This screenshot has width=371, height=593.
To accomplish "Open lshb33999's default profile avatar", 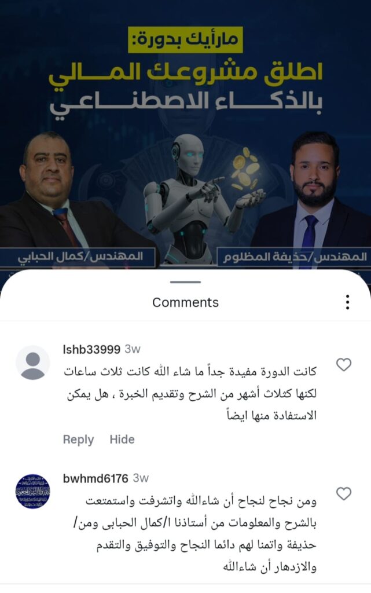I will (x=33, y=363).
